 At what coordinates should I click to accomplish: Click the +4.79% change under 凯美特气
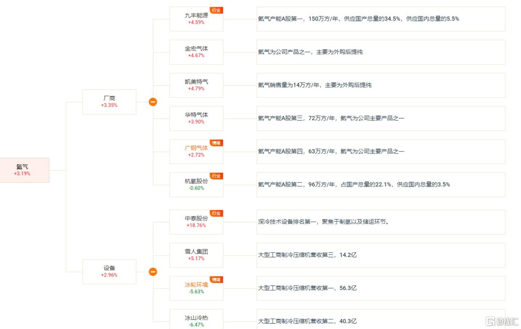(196, 89)
